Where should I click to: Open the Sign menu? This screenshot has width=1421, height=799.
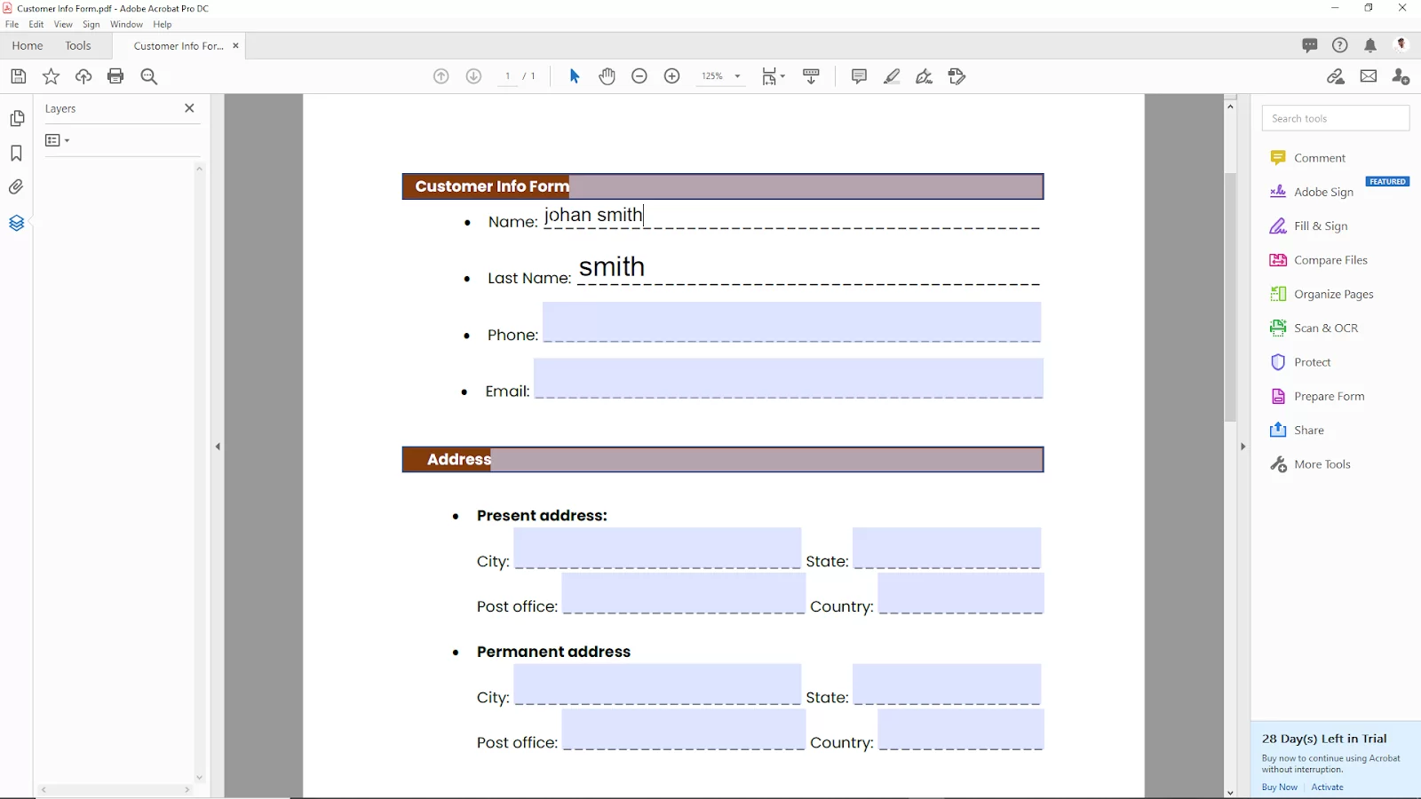coord(91,24)
